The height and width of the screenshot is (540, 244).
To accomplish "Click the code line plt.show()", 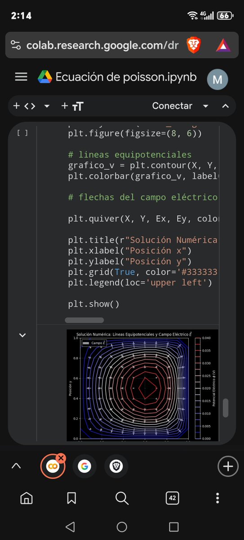I will point(94,304).
